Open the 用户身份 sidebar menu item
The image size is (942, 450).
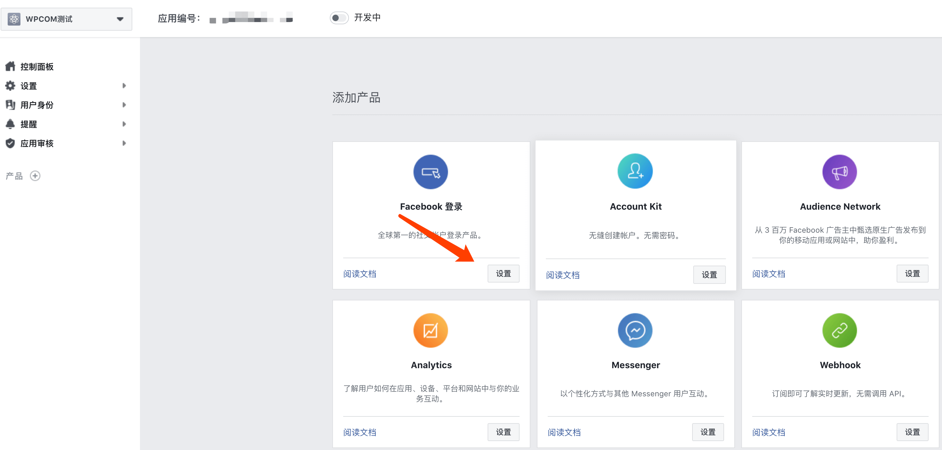coord(37,105)
